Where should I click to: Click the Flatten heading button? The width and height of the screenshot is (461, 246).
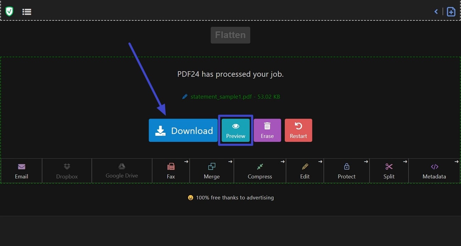click(x=230, y=35)
